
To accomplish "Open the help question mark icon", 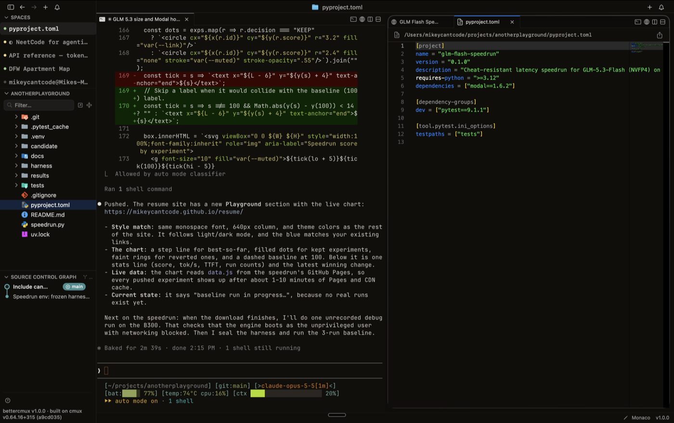I will 8,400.
